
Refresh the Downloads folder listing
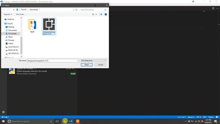tap(76, 10)
